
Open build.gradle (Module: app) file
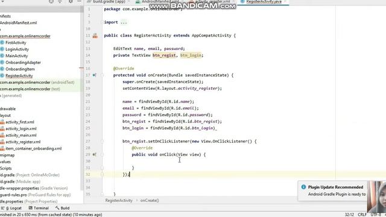[20, 181]
